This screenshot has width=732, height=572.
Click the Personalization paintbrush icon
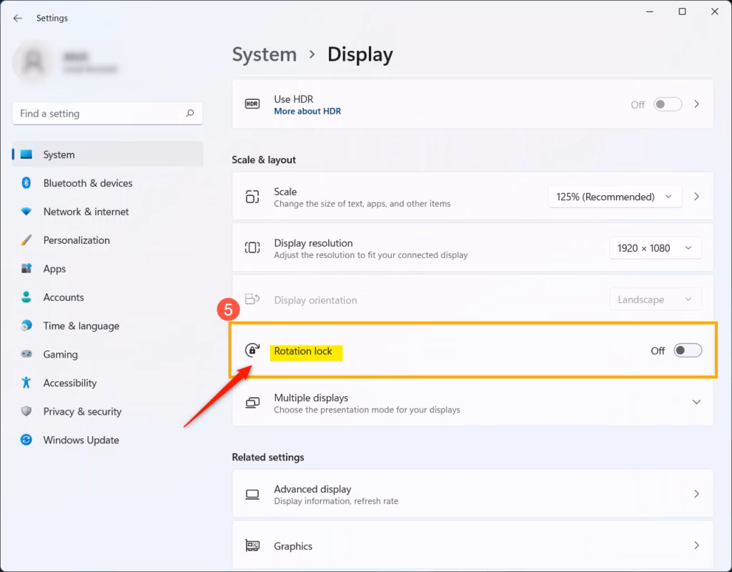(26, 240)
